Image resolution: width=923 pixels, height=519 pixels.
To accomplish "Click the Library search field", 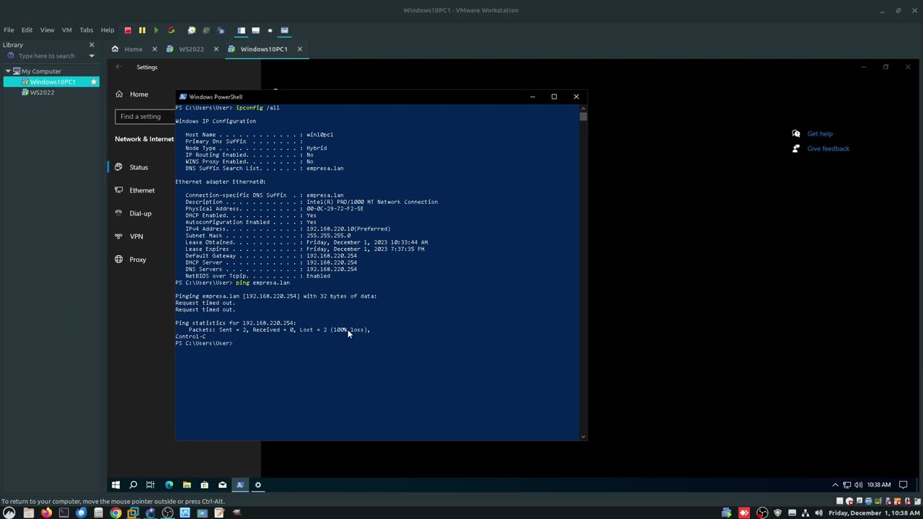I will (x=46, y=56).
